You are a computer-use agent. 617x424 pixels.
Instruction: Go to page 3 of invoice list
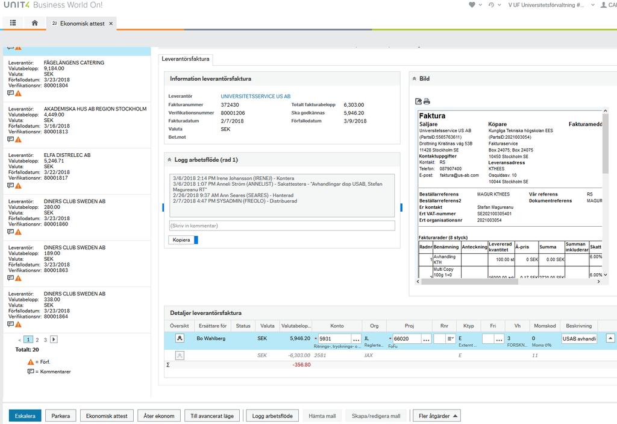45,340
